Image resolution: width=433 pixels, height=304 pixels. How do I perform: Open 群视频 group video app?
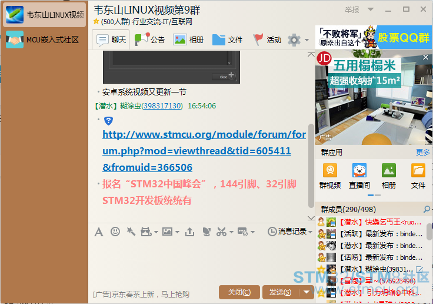[330, 176]
